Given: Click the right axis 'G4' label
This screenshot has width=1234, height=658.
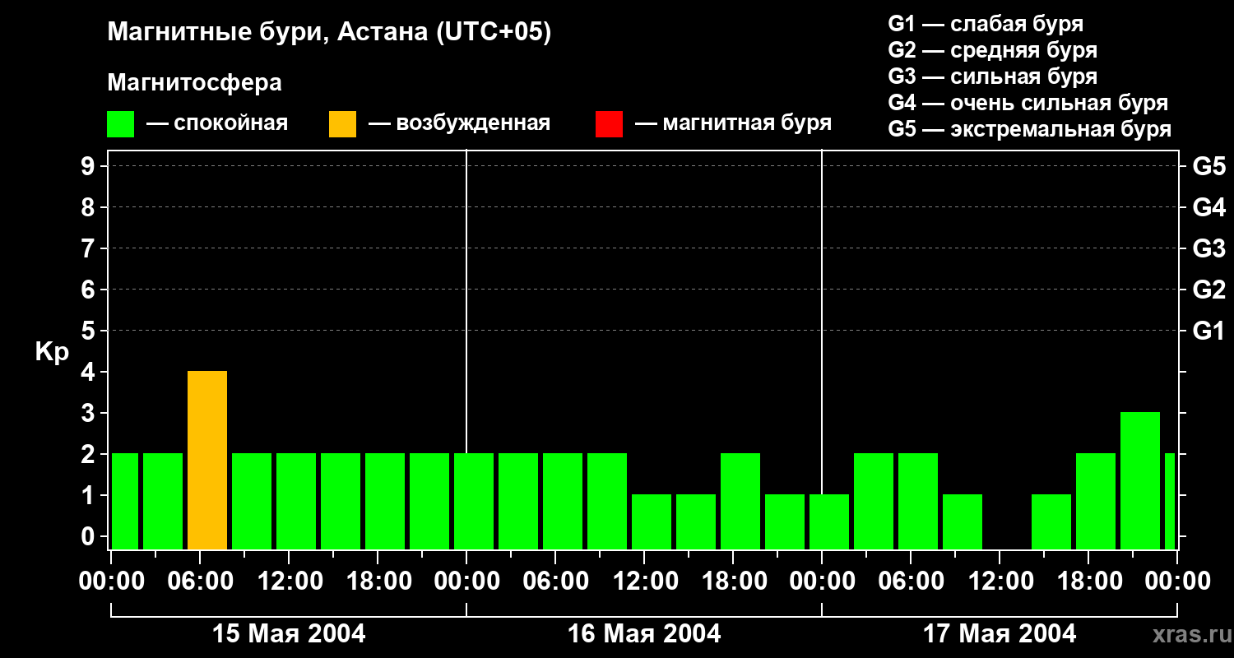Looking at the screenshot, I should coord(1208,207).
